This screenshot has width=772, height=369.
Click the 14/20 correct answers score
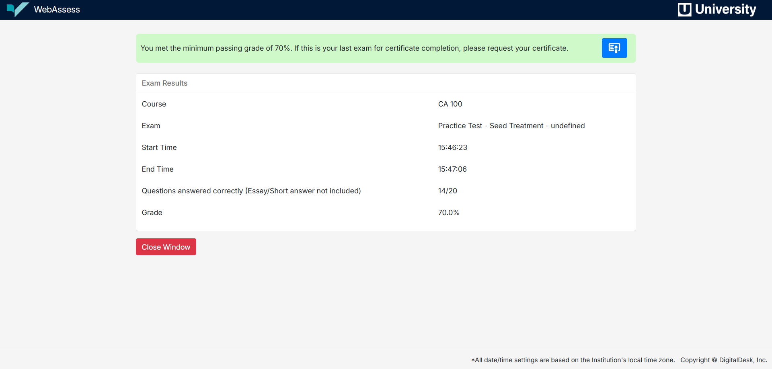448,191
